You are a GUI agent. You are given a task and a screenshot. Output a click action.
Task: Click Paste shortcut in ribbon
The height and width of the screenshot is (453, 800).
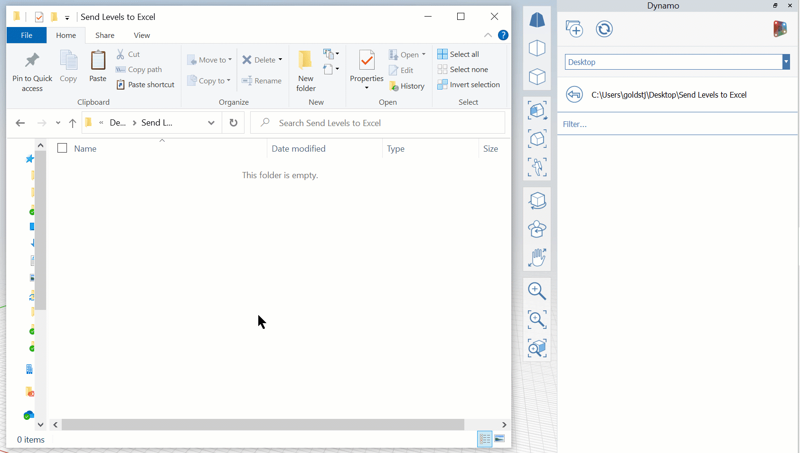pyautogui.click(x=146, y=84)
